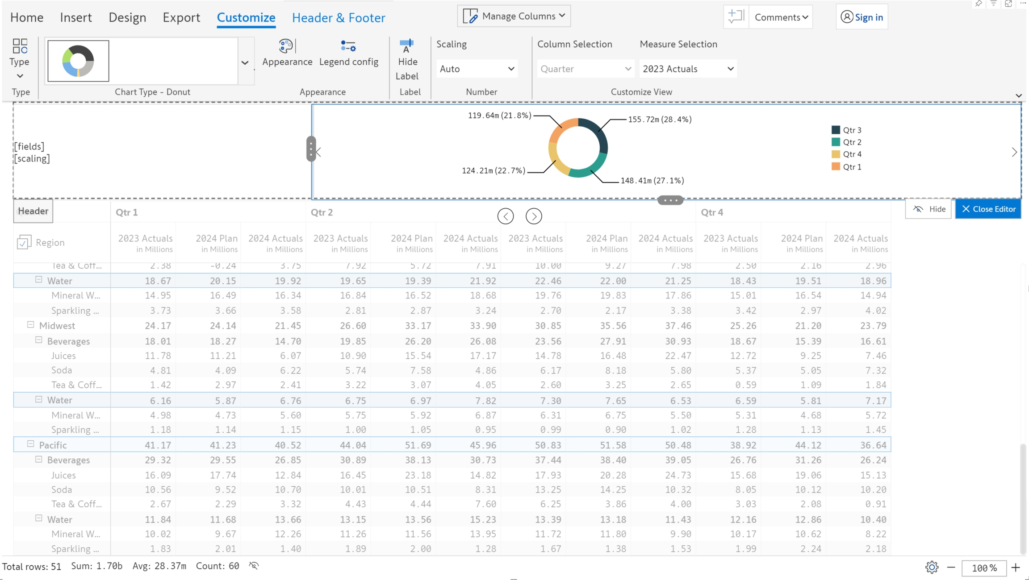Toggle the Region header checkbox
Image resolution: width=1029 pixels, height=580 pixels.
coord(23,242)
